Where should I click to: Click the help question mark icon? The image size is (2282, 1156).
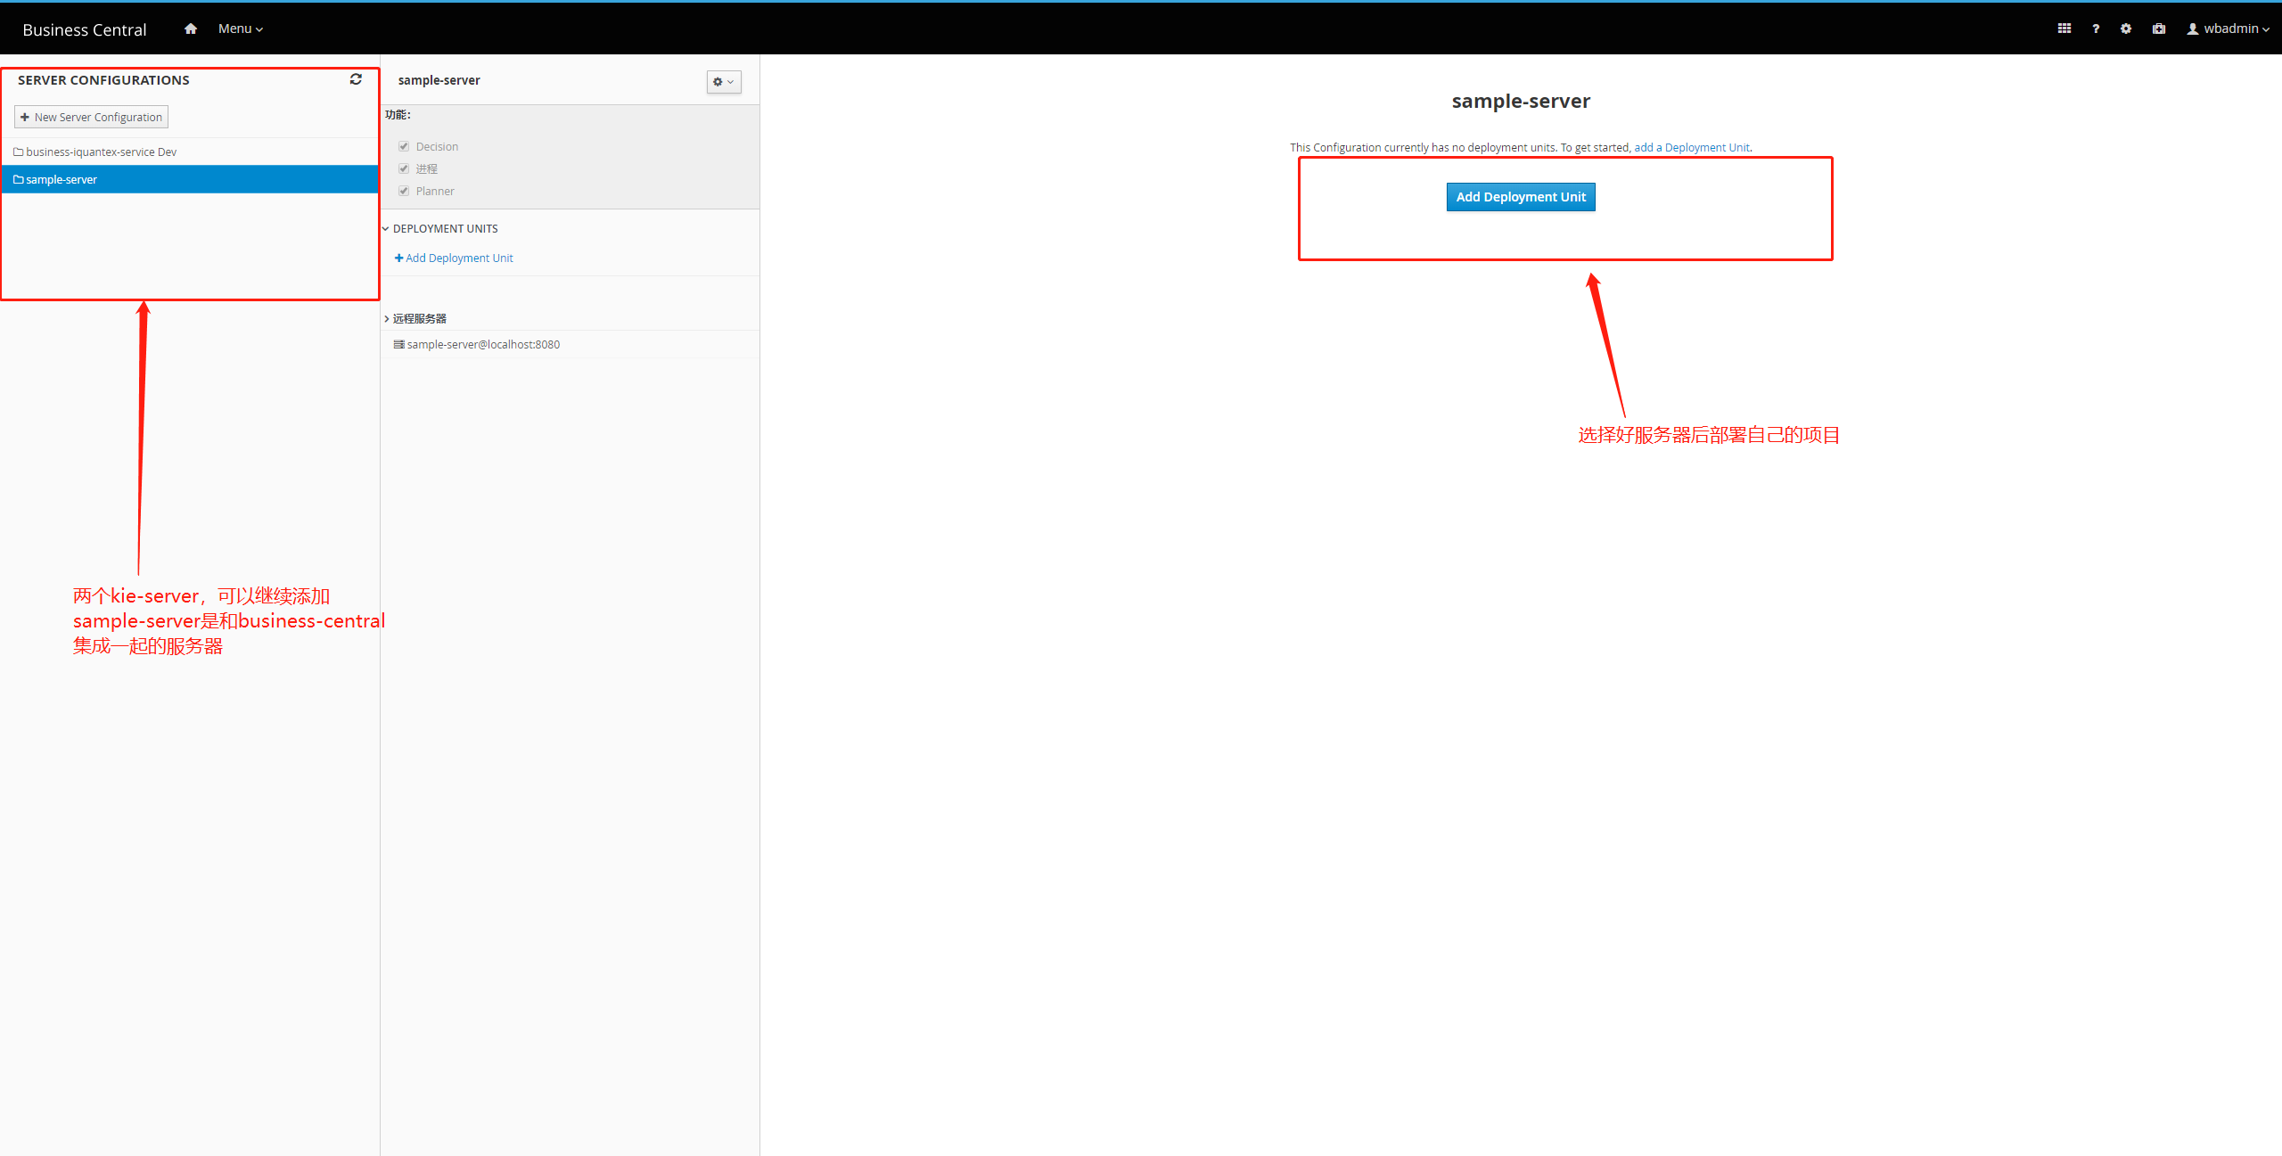(x=2096, y=29)
